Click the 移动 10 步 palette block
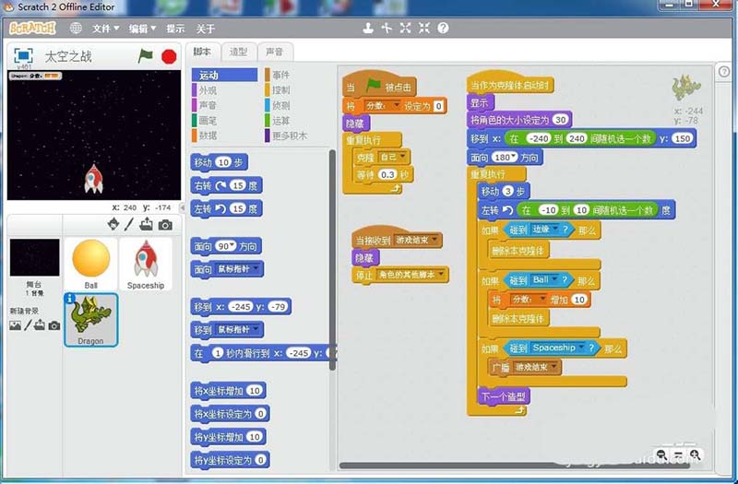This screenshot has width=738, height=484. (x=220, y=162)
